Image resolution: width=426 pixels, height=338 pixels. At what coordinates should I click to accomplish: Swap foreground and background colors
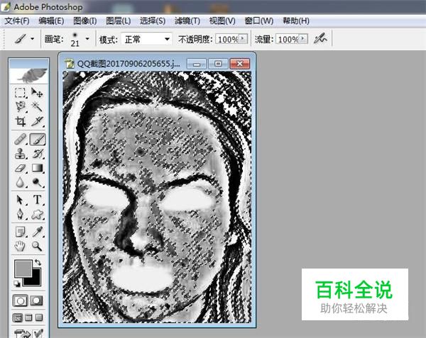(x=38, y=262)
